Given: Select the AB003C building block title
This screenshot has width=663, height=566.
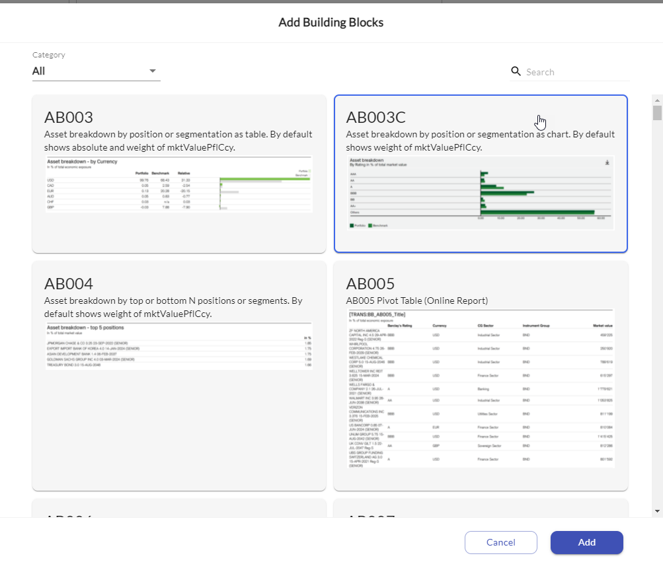Looking at the screenshot, I should coord(376,118).
